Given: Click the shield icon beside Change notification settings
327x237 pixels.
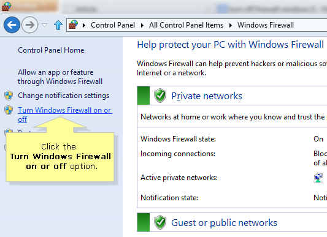Looking at the screenshot, I should coord(9,96).
